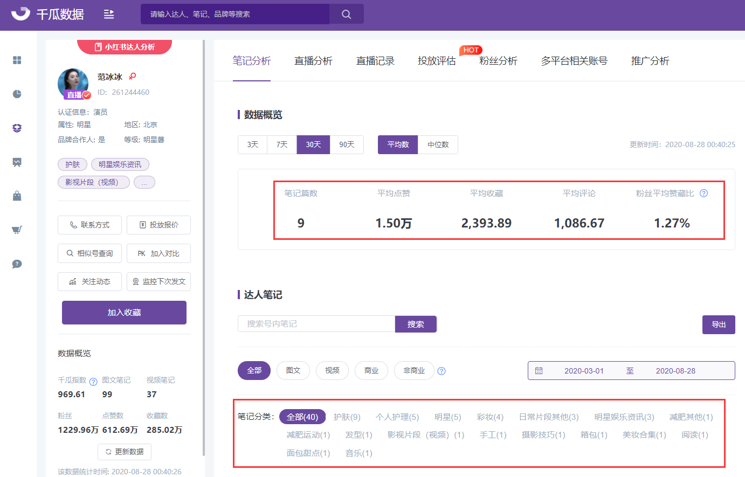Open the chart image icon in sidebar
This screenshot has width=745, height=477.
tap(17, 162)
